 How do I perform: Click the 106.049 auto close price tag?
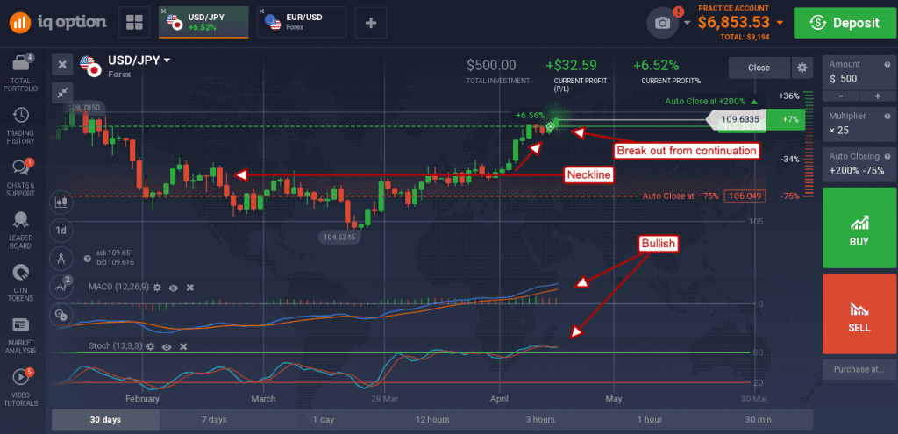745,196
